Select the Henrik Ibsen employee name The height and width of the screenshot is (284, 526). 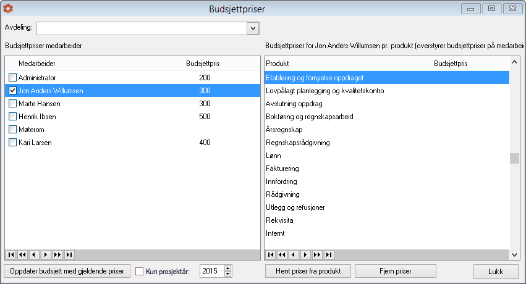(x=37, y=117)
